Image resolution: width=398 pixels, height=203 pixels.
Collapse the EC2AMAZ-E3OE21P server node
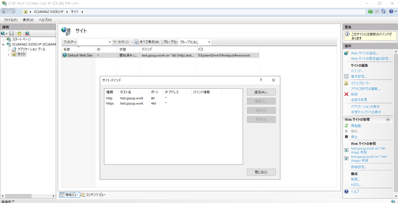click(4, 44)
